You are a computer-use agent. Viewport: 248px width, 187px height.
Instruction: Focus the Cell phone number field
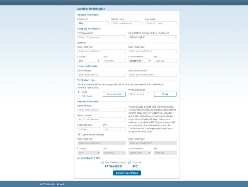[152, 75]
